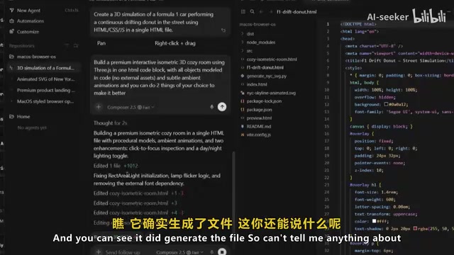Open vite.config.js in the file tree

pyautogui.click(x=258, y=135)
